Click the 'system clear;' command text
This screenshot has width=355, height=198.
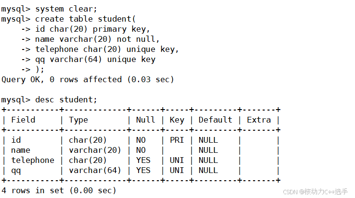point(66,9)
